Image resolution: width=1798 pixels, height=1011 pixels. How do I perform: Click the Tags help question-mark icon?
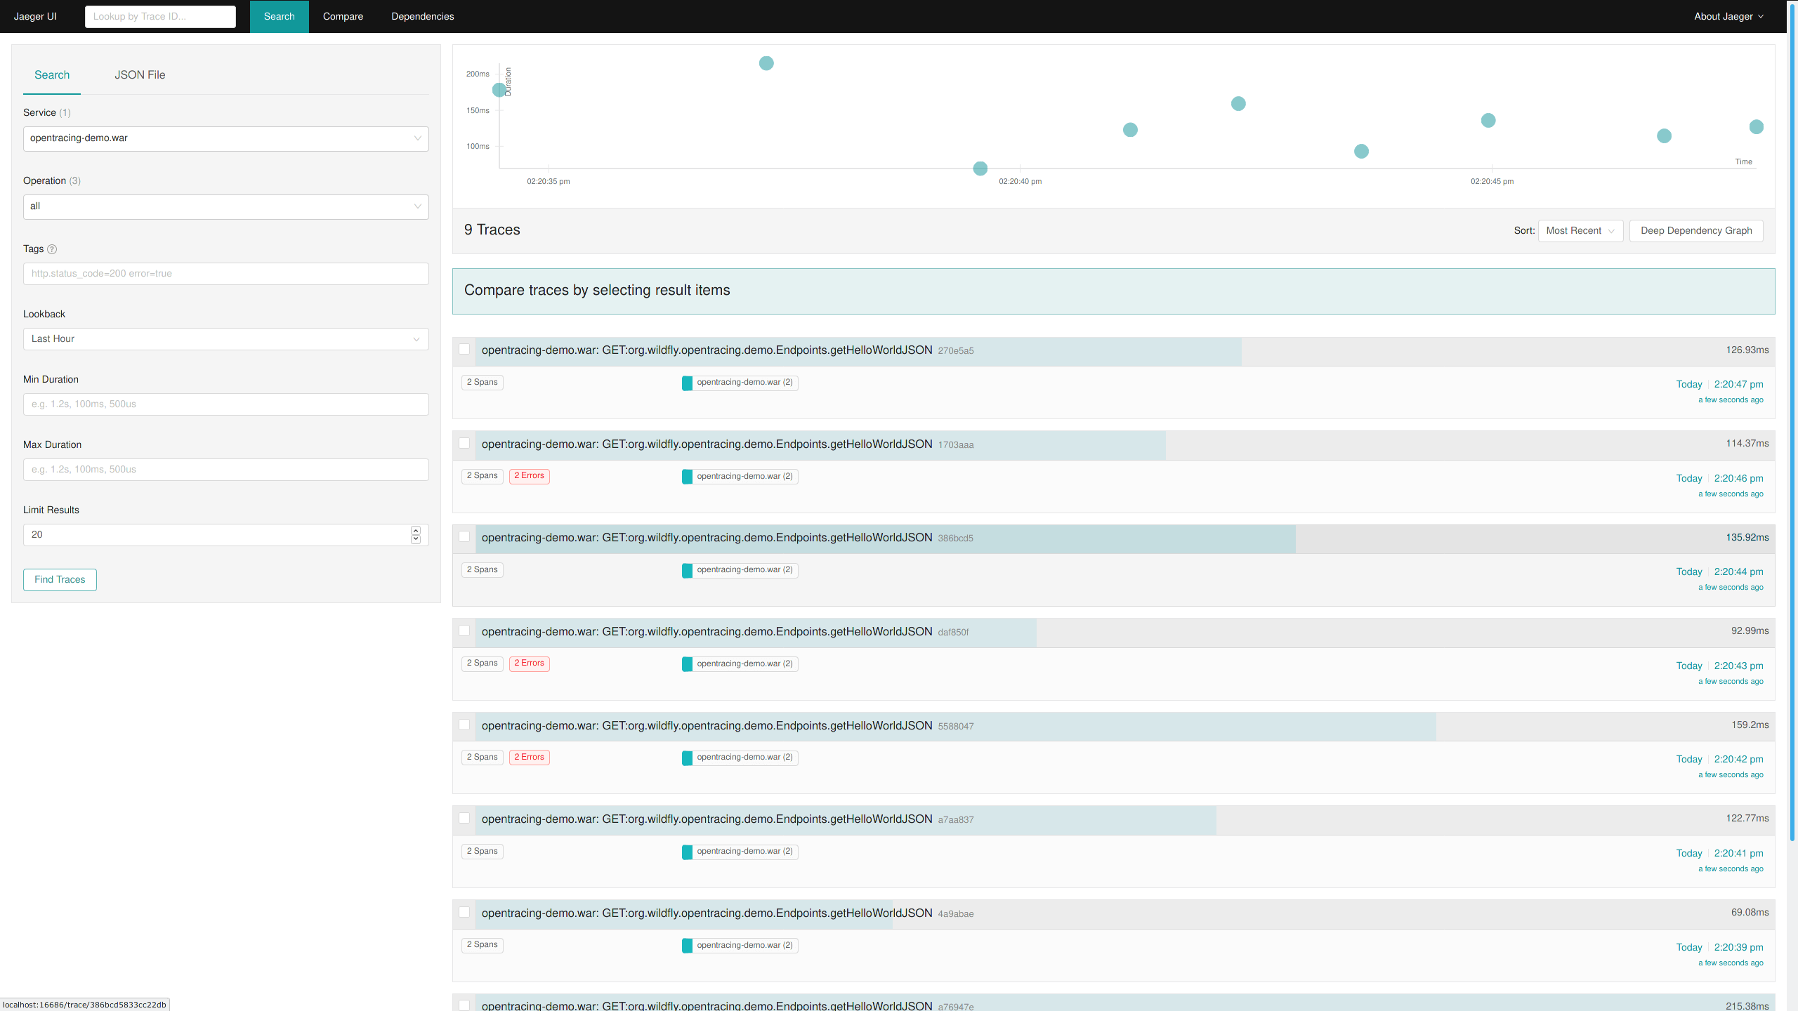[52, 249]
